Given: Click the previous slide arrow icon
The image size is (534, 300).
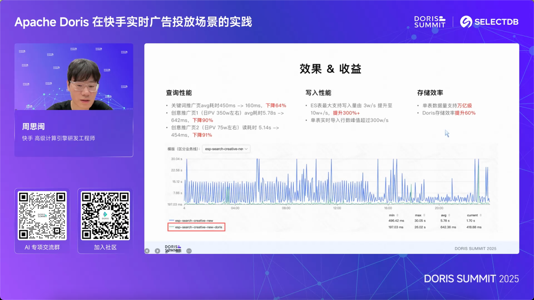Looking at the screenshot, I should point(147,251).
